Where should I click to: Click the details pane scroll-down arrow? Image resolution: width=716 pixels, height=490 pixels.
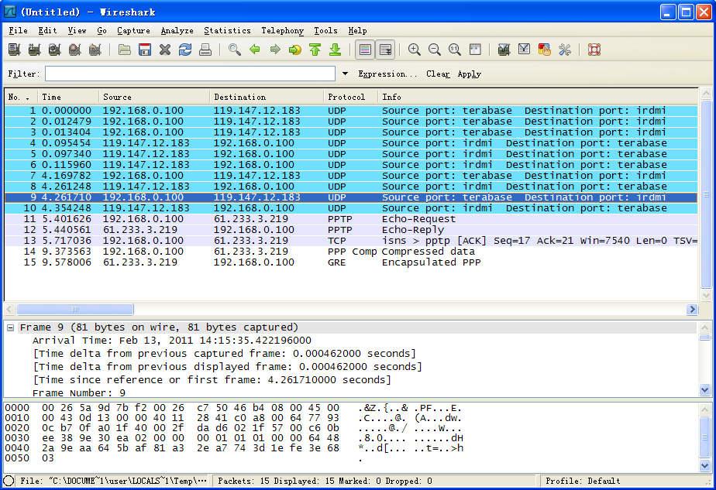pyautogui.click(x=705, y=390)
